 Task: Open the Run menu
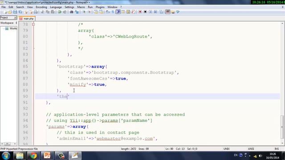coord(90,7)
